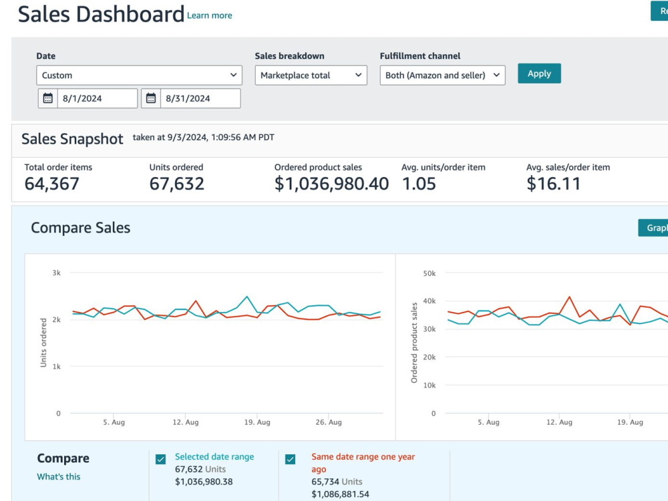Open the Learn more link
Viewport: 668px width, 501px height.
click(x=210, y=15)
